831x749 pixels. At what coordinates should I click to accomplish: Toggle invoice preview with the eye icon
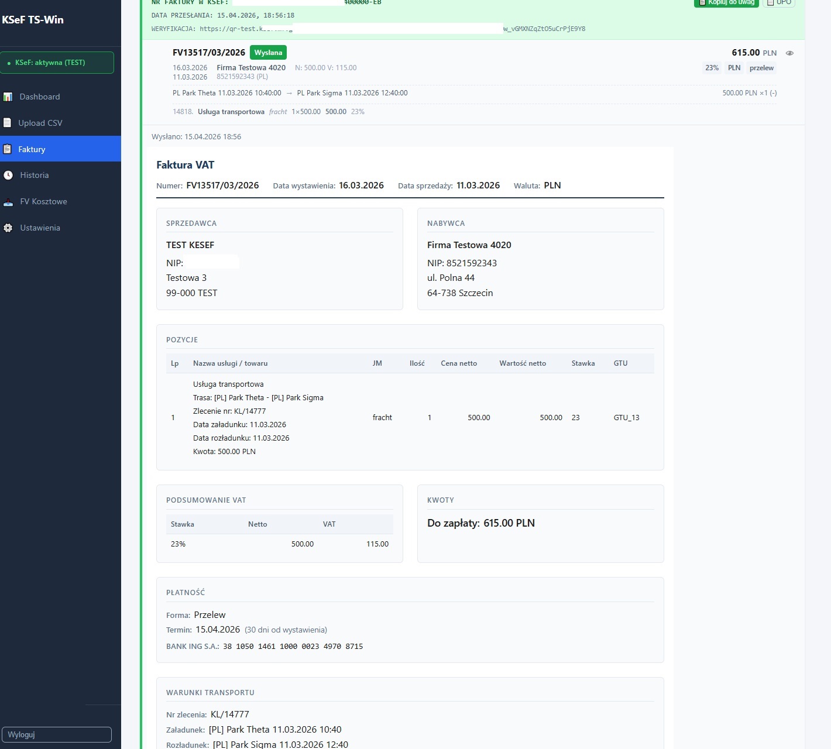789,53
